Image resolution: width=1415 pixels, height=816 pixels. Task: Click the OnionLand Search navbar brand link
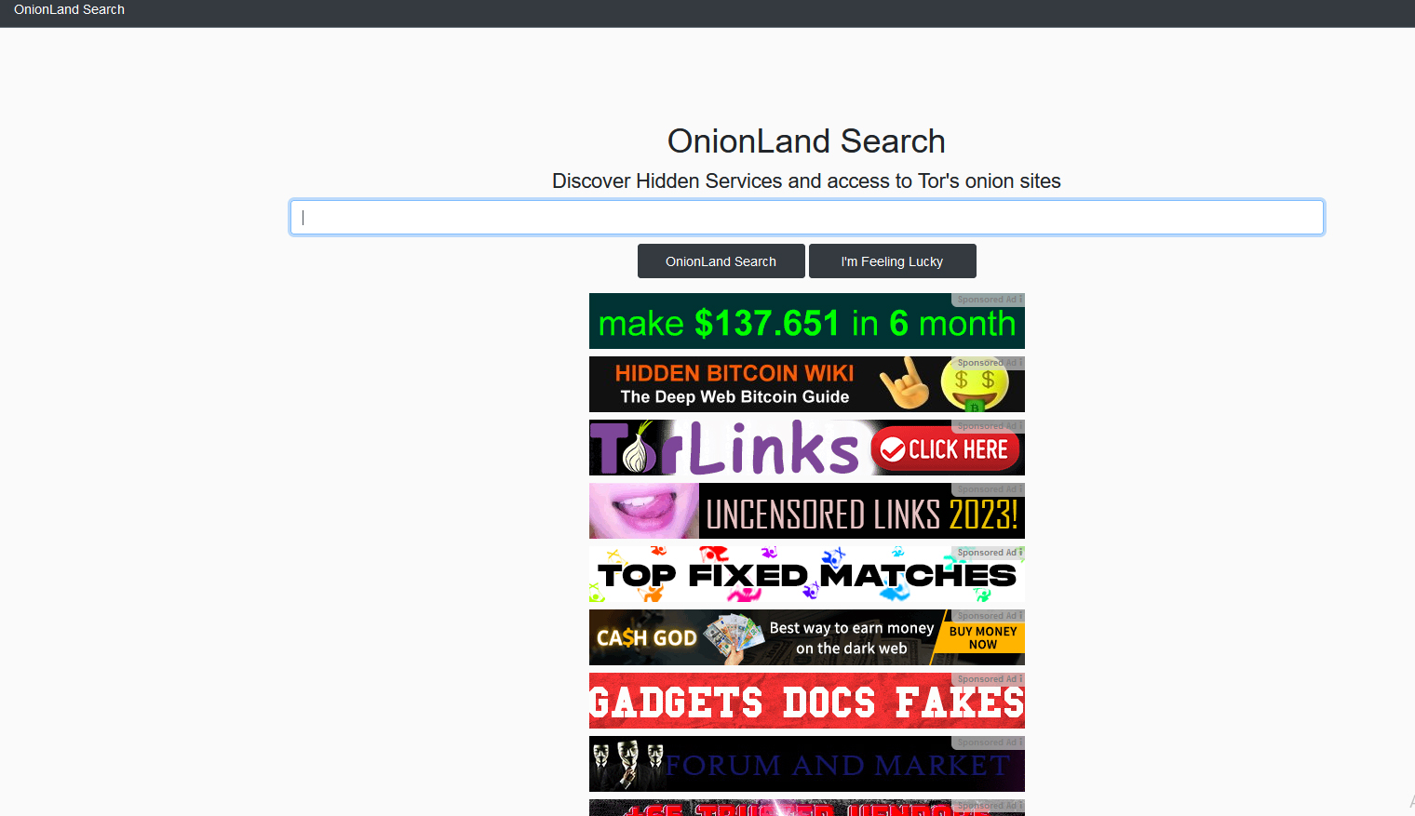(x=69, y=9)
